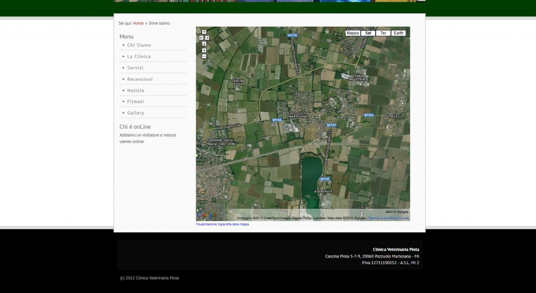Click the SP103 road marker on map
Image resolution: width=536 pixels, height=293 pixels.
click(x=277, y=120)
